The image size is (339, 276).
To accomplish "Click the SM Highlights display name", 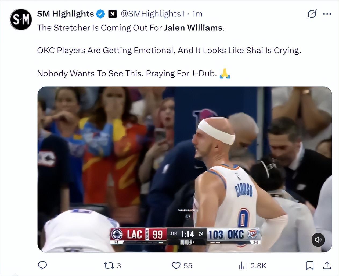I will coord(65,14).
